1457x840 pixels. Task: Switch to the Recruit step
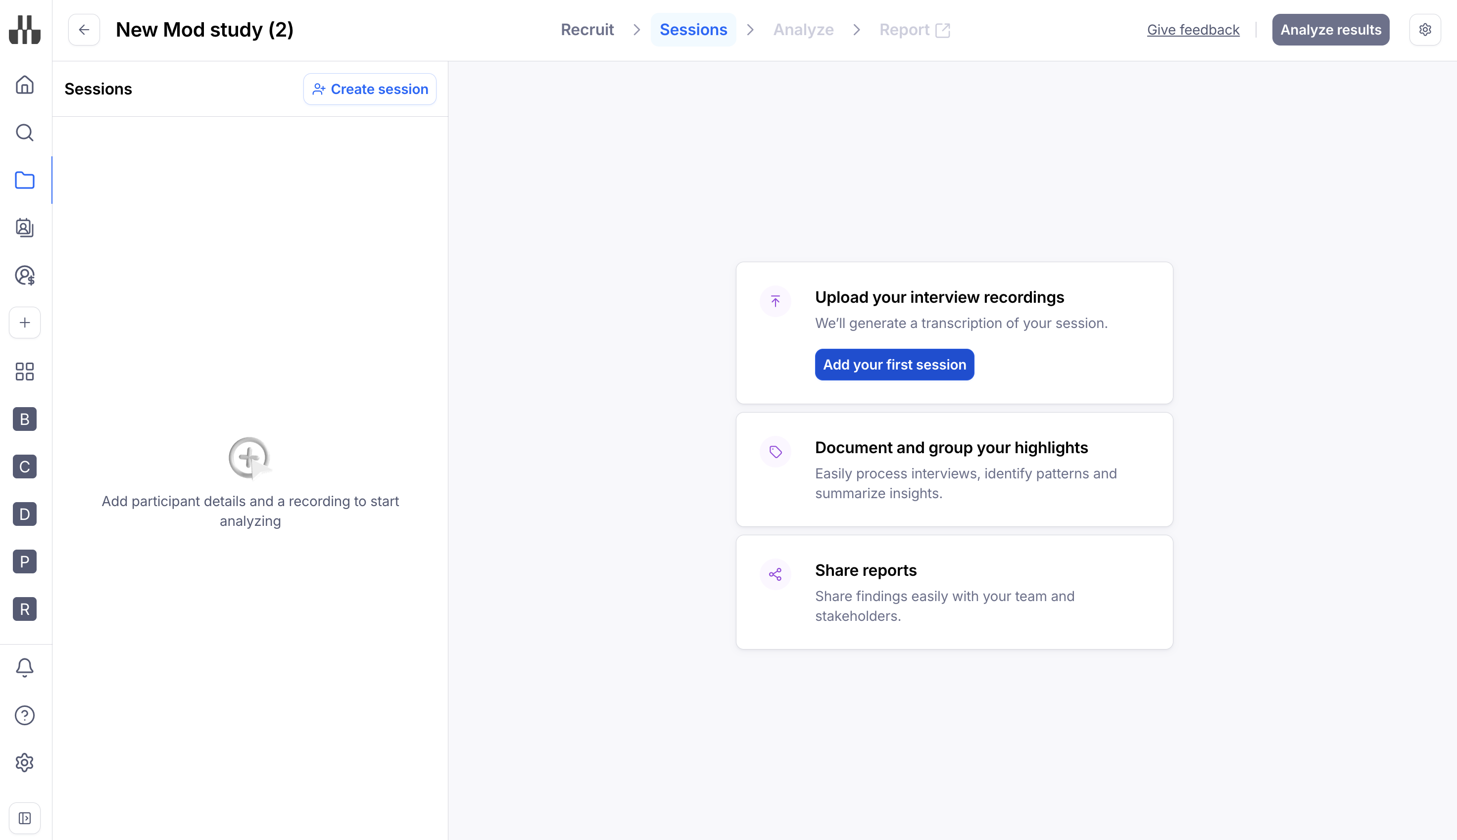click(587, 29)
